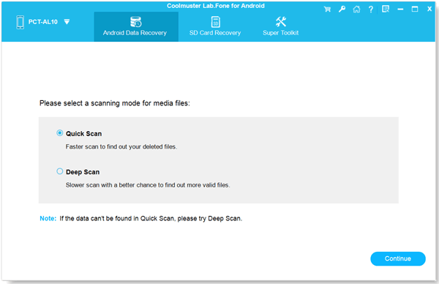Click the Android Data Recovery database icon
The height and width of the screenshot is (284, 439).
tap(136, 22)
